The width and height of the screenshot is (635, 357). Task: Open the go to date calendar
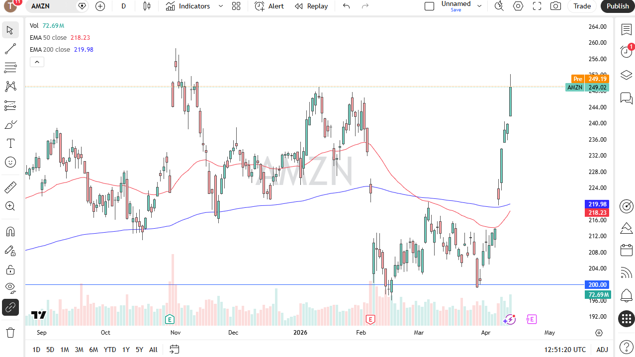174,350
